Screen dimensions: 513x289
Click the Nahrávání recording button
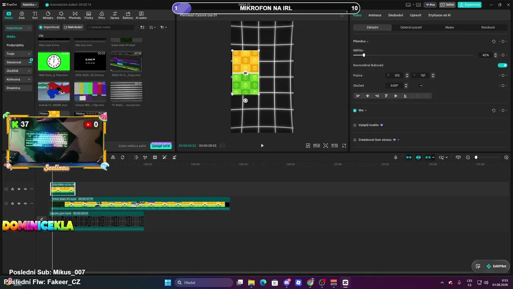pyautogui.click(x=73, y=27)
